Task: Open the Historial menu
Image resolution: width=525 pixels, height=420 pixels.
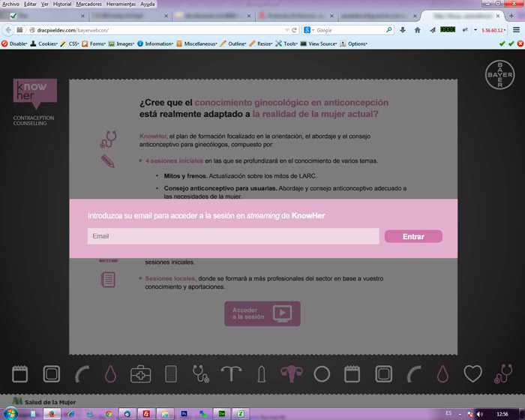Action: (62, 4)
